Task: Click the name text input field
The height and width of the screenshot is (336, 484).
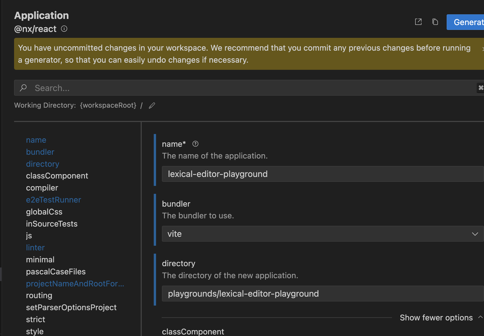Action: coord(322,174)
